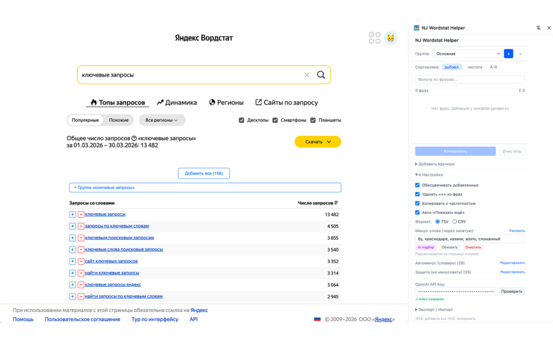The image size is (553, 345).
Task: Exclude 'сайт ключевых запросов' with minus icon
Action: [81, 261]
